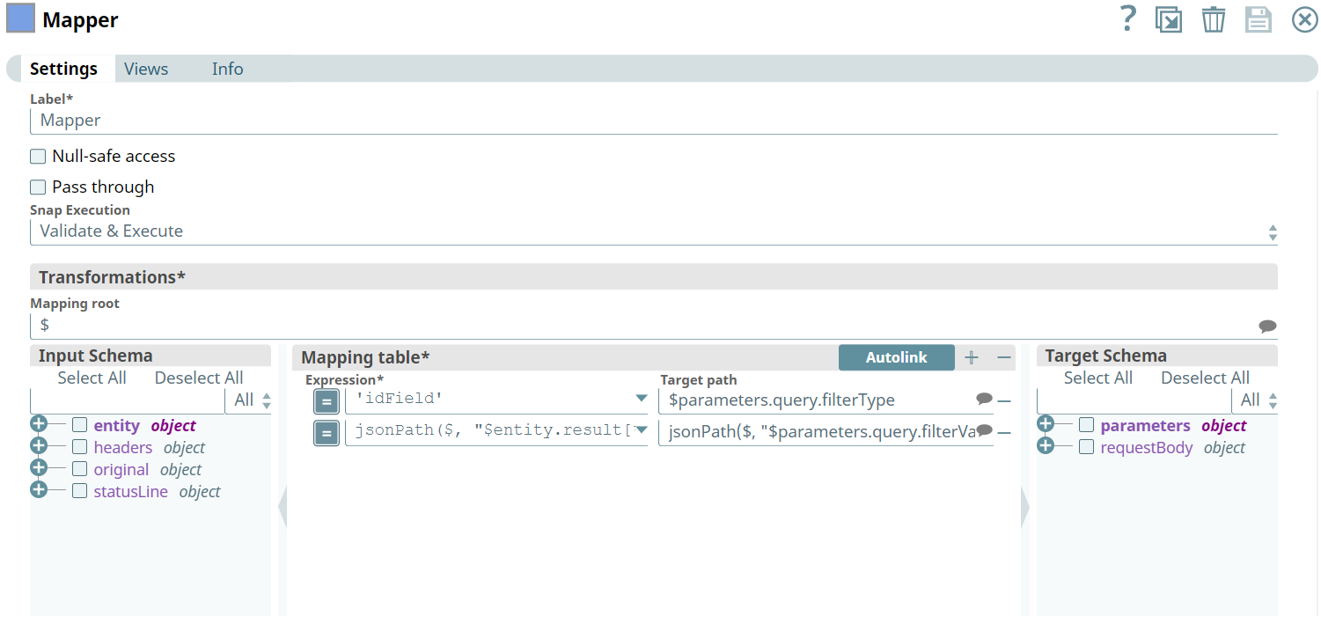Remove the filterType mapping row
Viewport: 1321px width, 631px height.
tap(1004, 400)
